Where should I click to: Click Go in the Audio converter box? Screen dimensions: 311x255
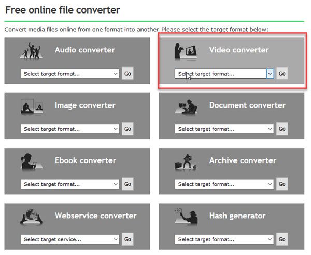point(128,74)
